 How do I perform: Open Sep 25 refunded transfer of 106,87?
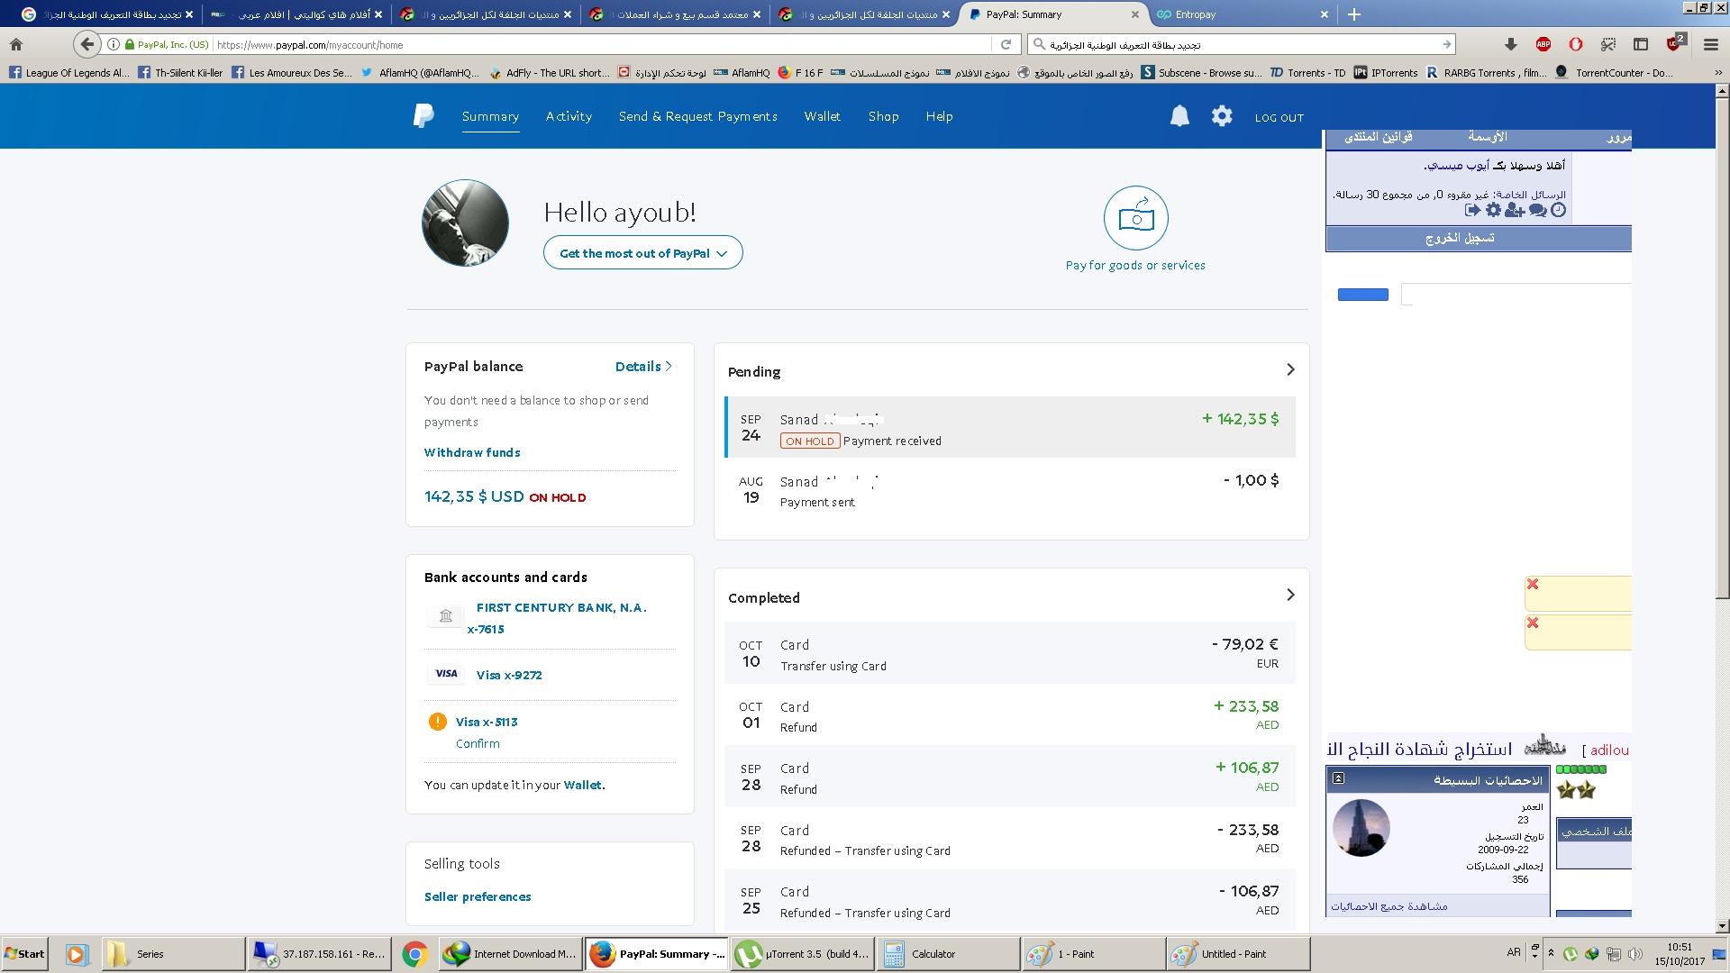1010,899
